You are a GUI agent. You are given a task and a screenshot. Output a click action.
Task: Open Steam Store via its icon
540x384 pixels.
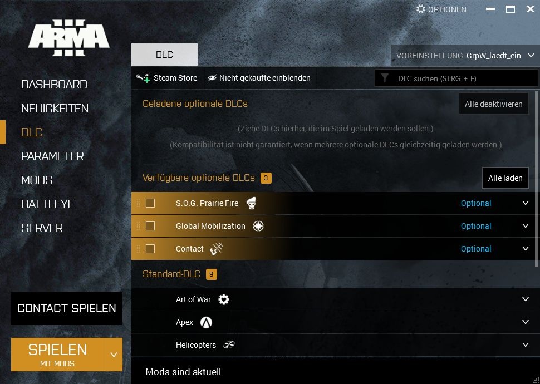(x=143, y=78)
